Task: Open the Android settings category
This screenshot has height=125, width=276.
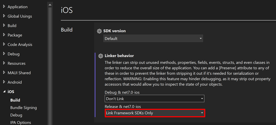Action: (15, 82)
